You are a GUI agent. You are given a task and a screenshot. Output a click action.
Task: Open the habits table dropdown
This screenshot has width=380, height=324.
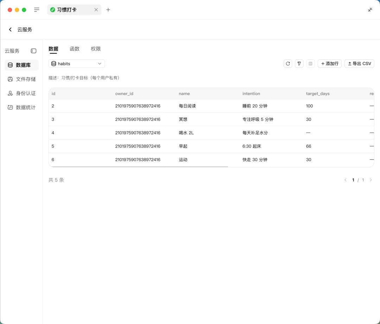coord(77,64)
